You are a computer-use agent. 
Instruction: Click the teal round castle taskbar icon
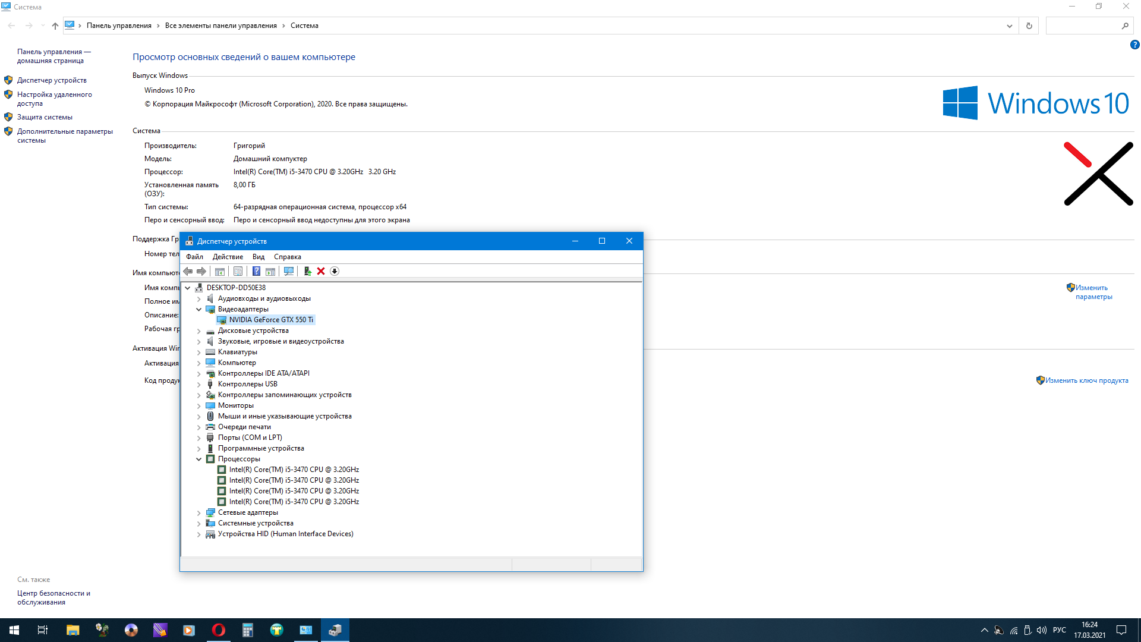[277, 630]
